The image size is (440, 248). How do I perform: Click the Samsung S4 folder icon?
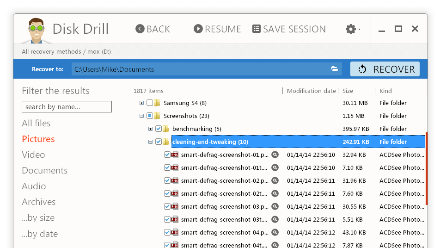point(157,103)
